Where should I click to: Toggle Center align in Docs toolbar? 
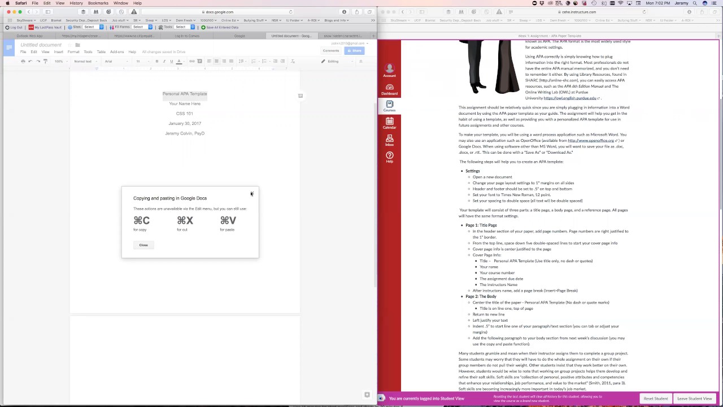pos(216,61)
